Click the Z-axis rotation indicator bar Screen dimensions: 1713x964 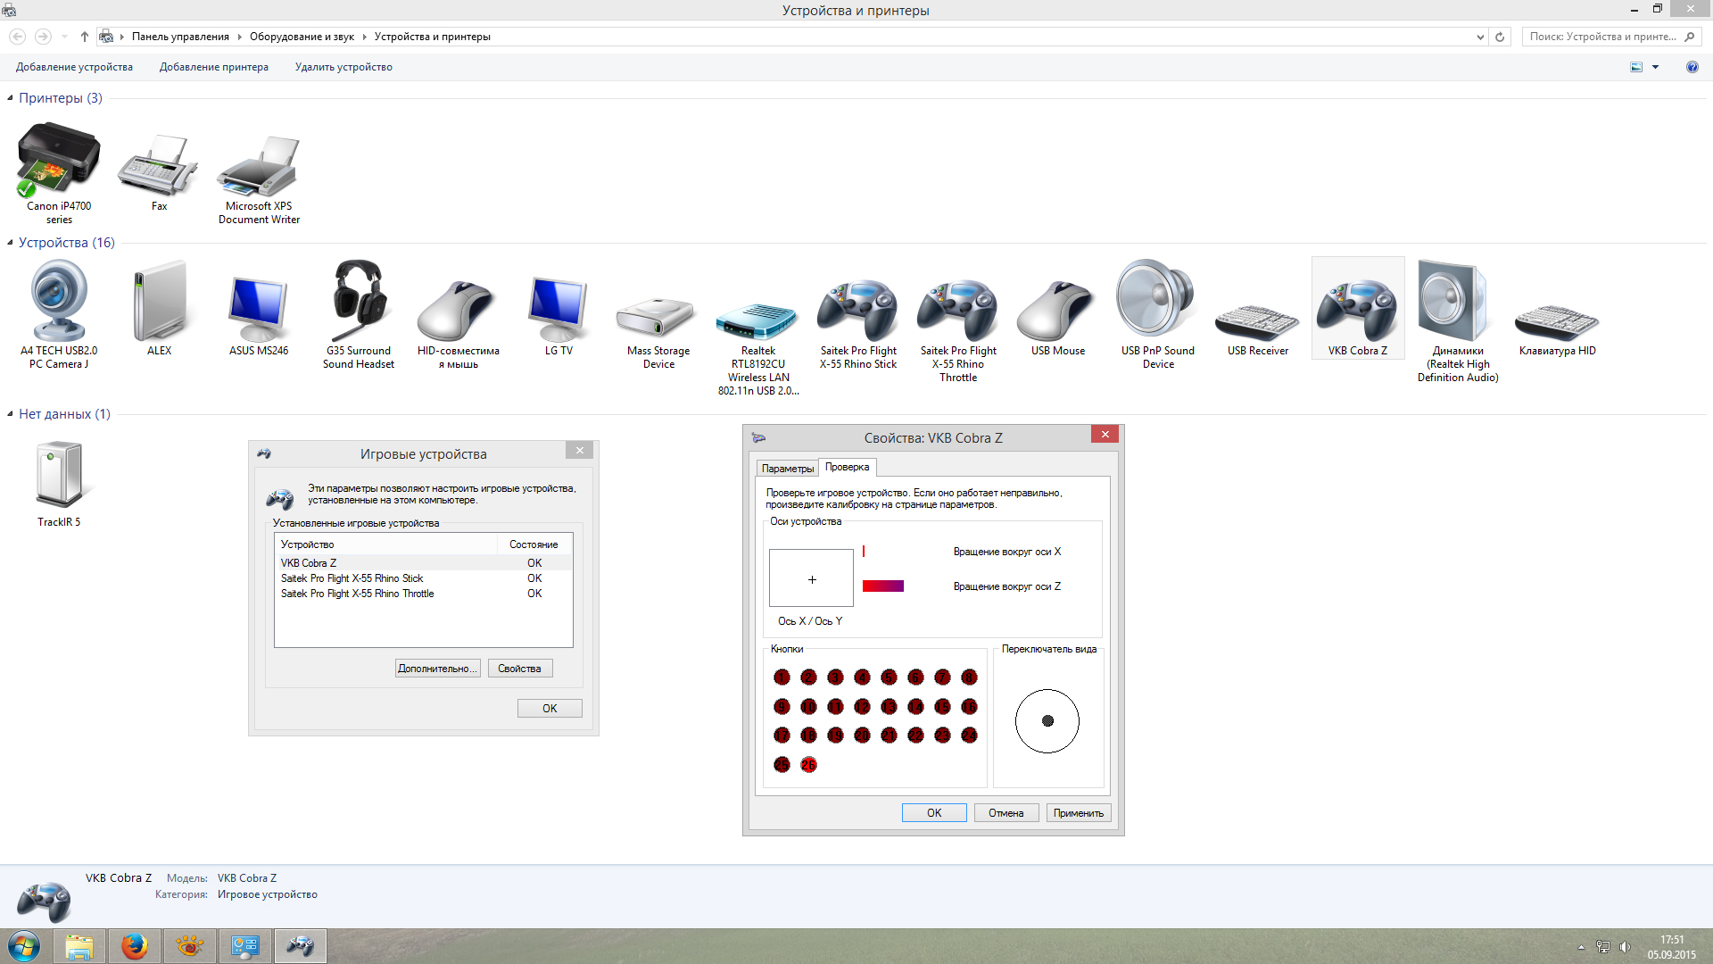point(883,586)
